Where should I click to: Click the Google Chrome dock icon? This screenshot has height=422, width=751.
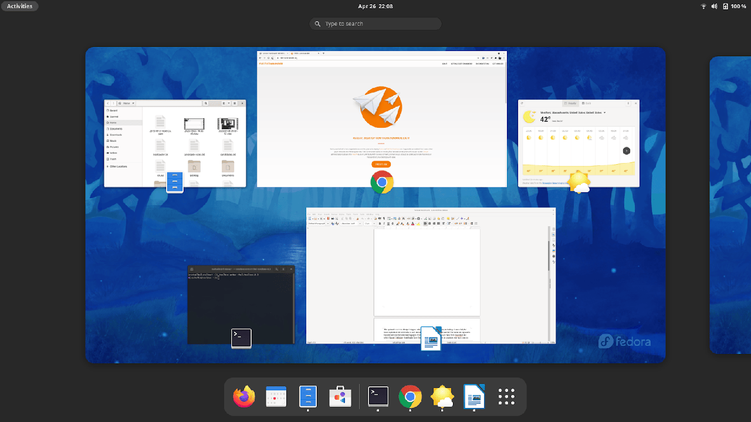click(410, 397)
